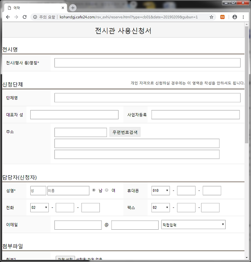Open site info via the 주의 요함 icon
The height and width of the screenshot is (262, 251).
(x=35, y=17)
